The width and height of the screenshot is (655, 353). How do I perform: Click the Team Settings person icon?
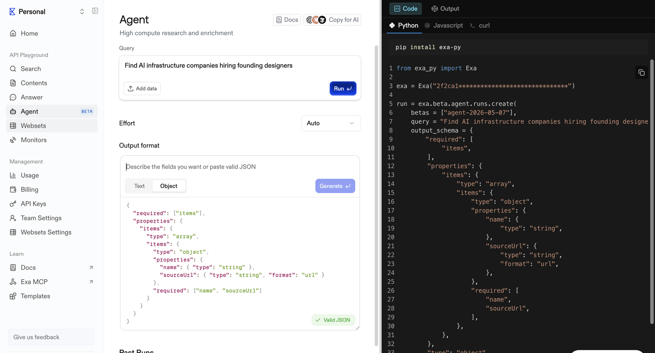click(x=13, y=218)
